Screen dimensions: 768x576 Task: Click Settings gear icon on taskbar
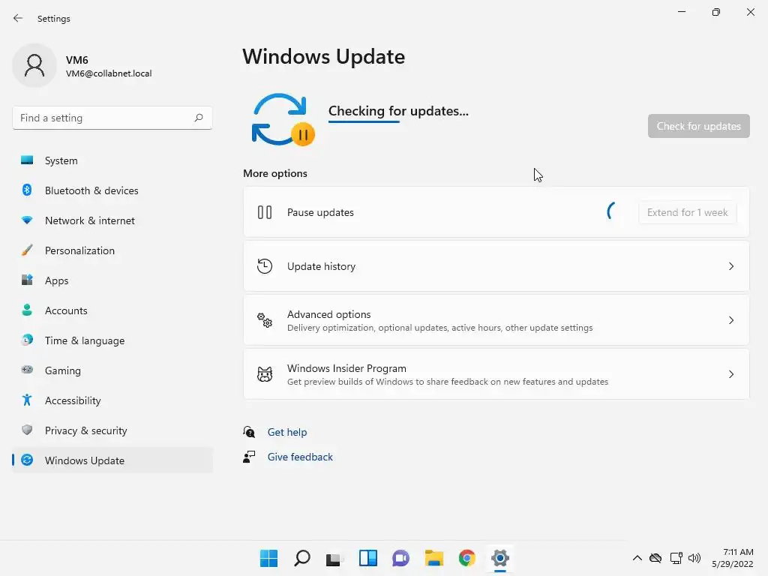[x=500, y=558]
